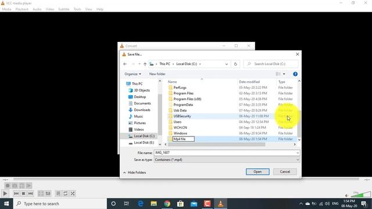Open VLC extended settings icon
Screen dimensions: 372x209
(48, 193)
